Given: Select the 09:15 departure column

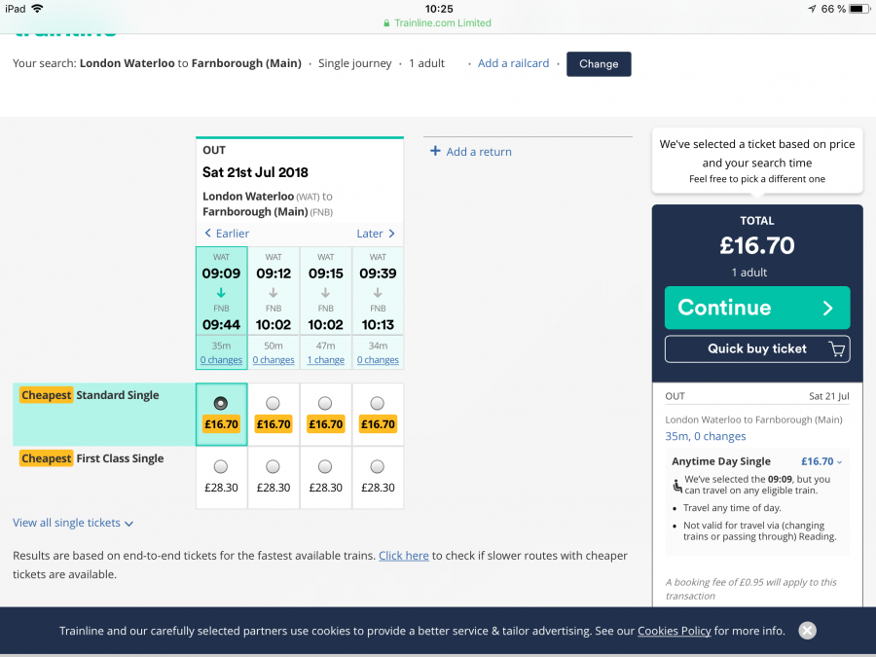Looking at the screenshot, I should coord(325,290).
